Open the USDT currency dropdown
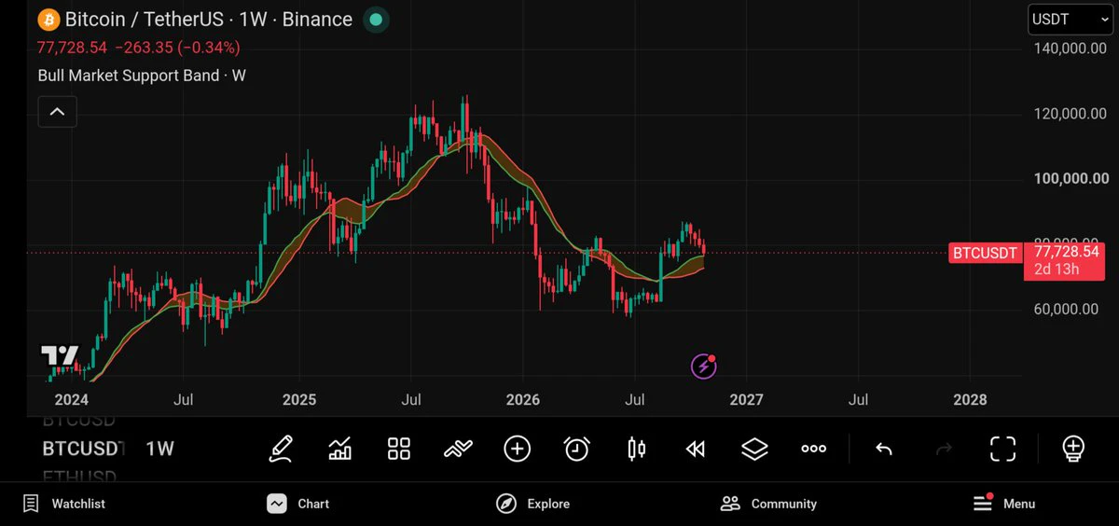This screenshot has height=526, width=1119. pyautogui.click(x=1070, y=20)
